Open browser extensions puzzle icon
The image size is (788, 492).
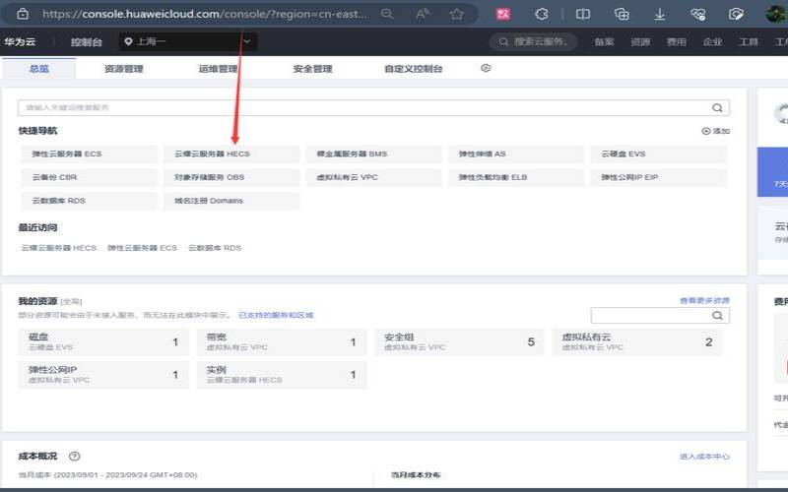[542, 14]
